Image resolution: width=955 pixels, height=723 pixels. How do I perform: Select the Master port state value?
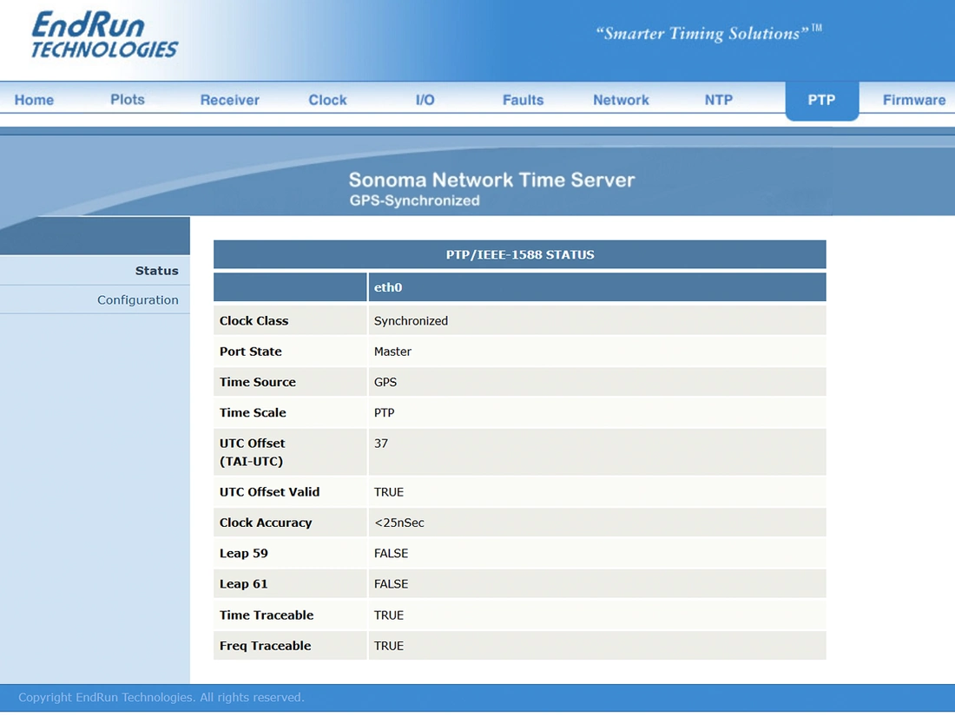coord(392,352)
